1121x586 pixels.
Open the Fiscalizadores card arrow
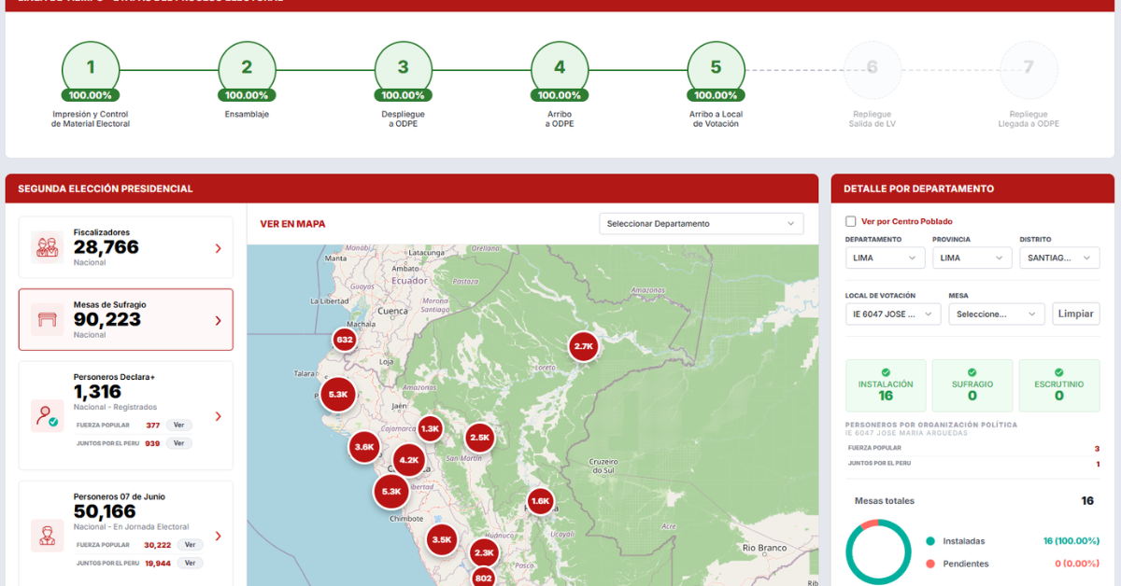tap(218, 248)
